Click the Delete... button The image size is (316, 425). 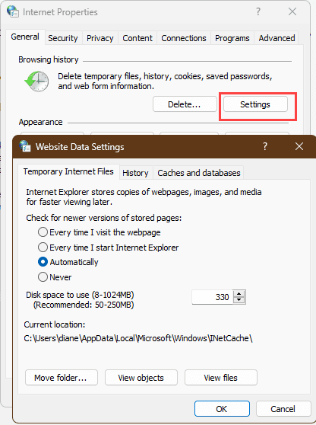click(x=185, y=104)
